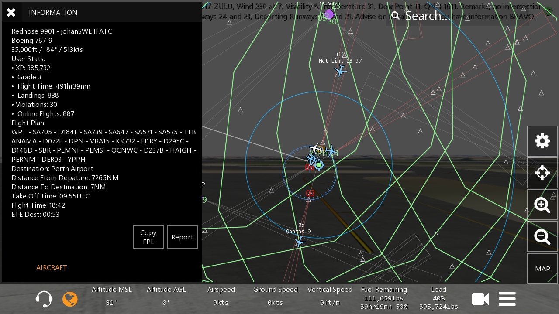
Task: Click the Load readout
Action: [438, 298]
